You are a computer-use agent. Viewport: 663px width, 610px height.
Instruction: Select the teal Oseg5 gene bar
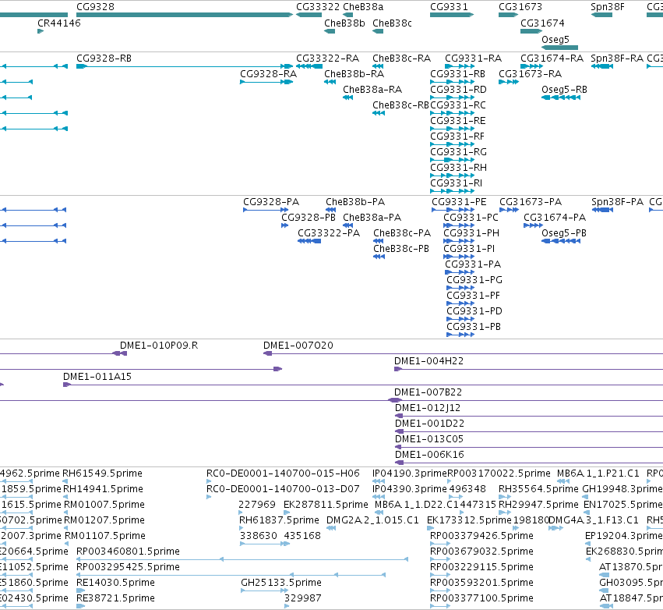click(559, 48)
